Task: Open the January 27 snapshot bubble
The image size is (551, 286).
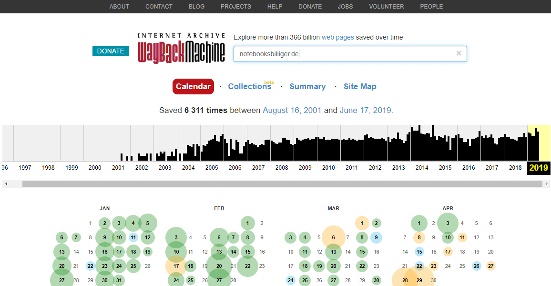Action: coord(62,280)
